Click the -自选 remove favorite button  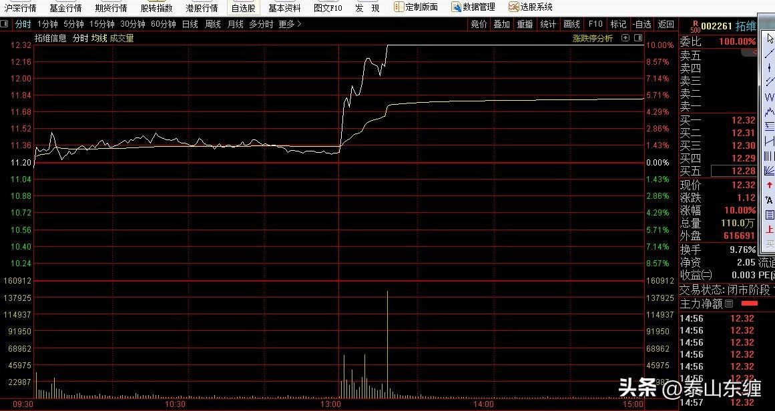[x=642, y=24]
